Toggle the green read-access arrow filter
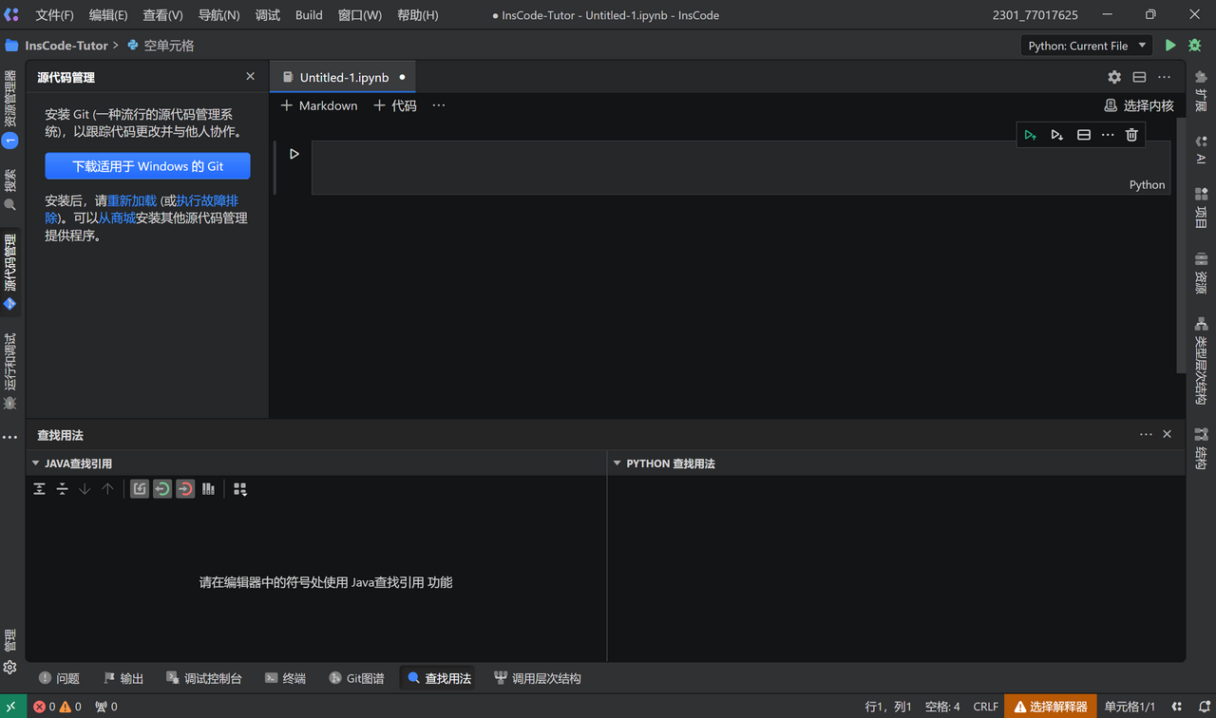Viewport: 1216px width, 718px height. pyautogui.click(x=162, y=489)
